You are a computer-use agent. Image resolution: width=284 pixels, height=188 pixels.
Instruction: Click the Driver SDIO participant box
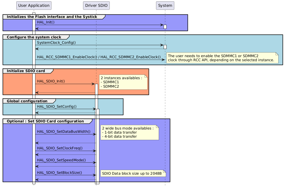coord(96,6)
